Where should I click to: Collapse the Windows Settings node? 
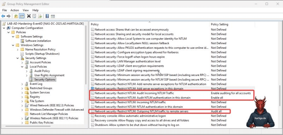tap(13, 45)
